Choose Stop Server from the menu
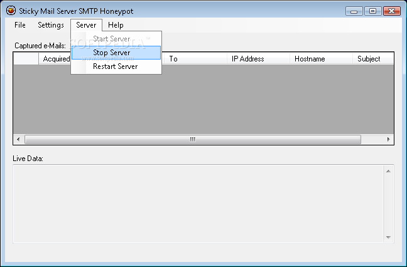 116,53
